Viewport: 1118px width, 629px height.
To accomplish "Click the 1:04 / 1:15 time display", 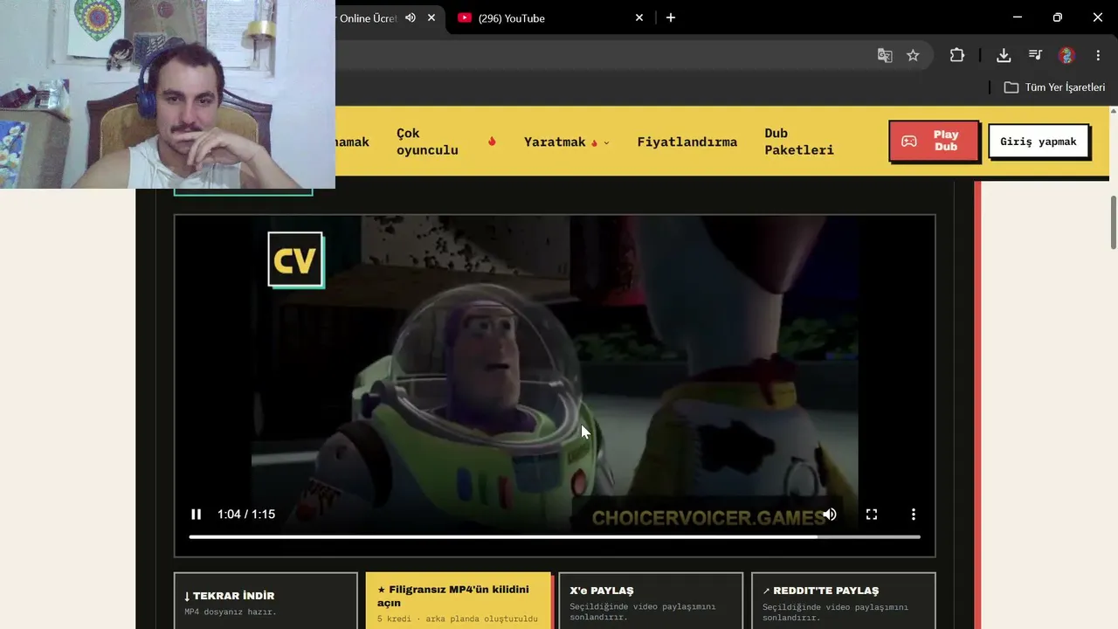I will click(246, 515).
